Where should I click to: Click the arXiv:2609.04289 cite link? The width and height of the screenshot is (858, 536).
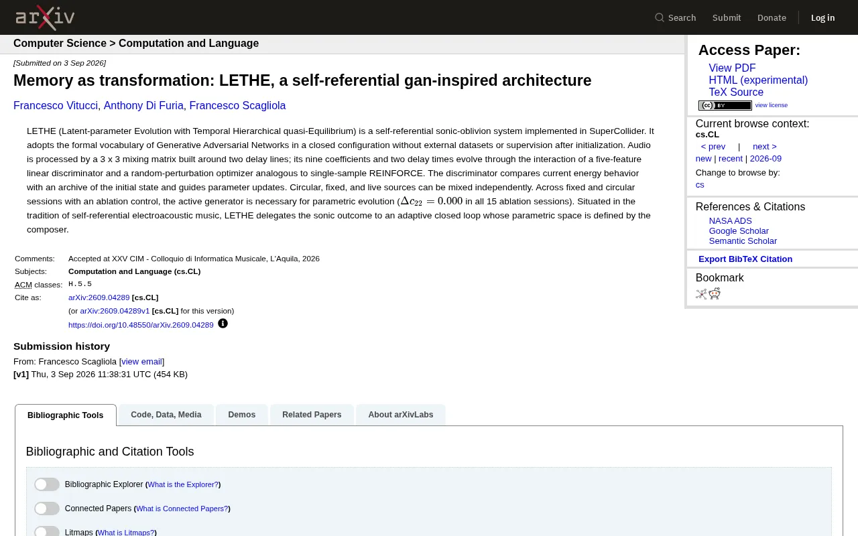click(x=99, y=297)
